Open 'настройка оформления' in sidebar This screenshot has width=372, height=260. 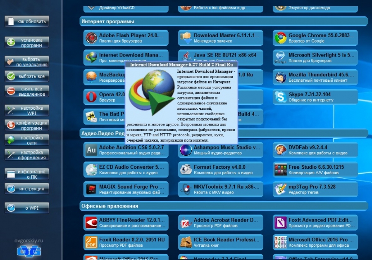pos(27,155)
